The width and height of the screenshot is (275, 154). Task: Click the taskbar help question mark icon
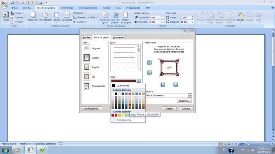(231, 150)
